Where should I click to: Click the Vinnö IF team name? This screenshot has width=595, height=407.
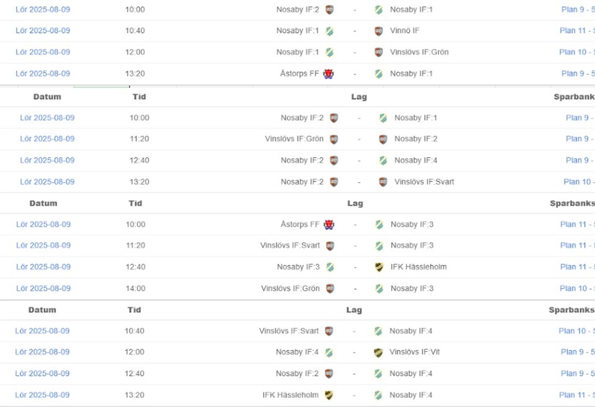point(405,31)
